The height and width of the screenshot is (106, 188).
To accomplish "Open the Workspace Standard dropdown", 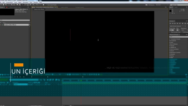I will coord(162,5).
